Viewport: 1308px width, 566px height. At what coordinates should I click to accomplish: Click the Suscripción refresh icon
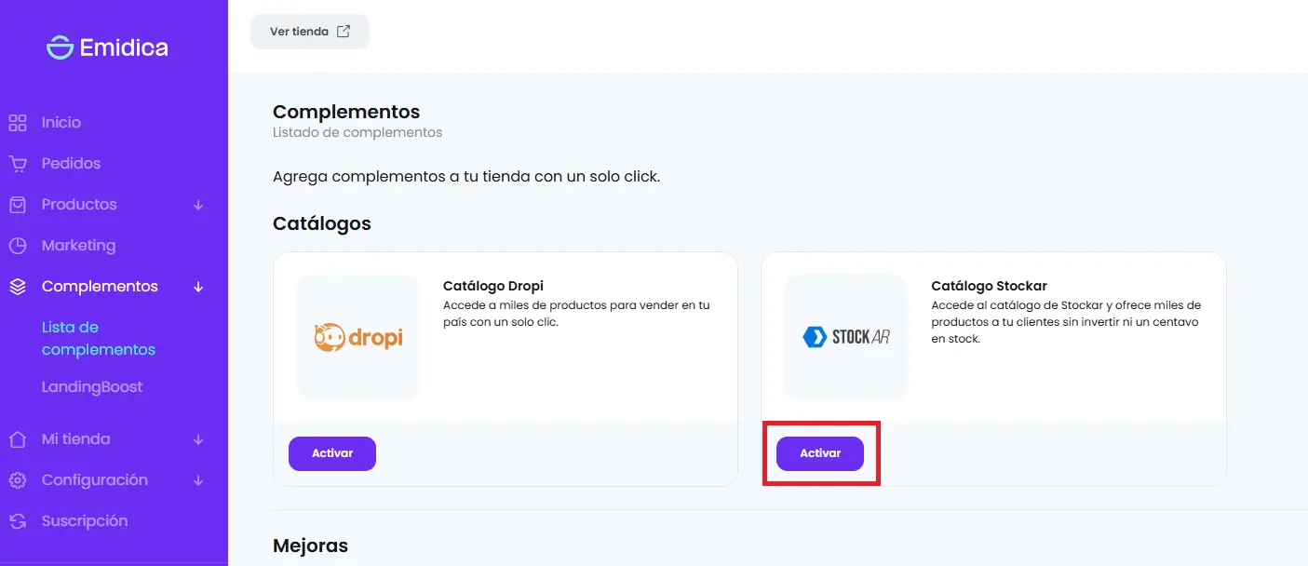[18, 521]
